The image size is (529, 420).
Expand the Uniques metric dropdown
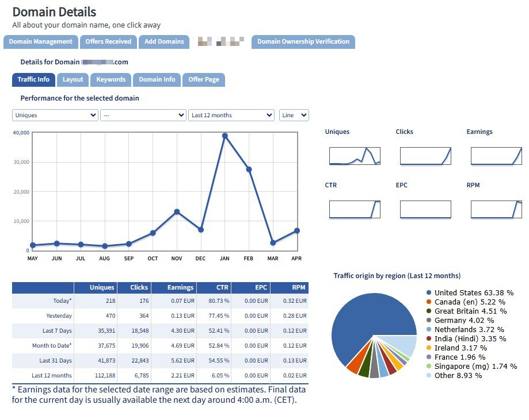coord(55,115)
